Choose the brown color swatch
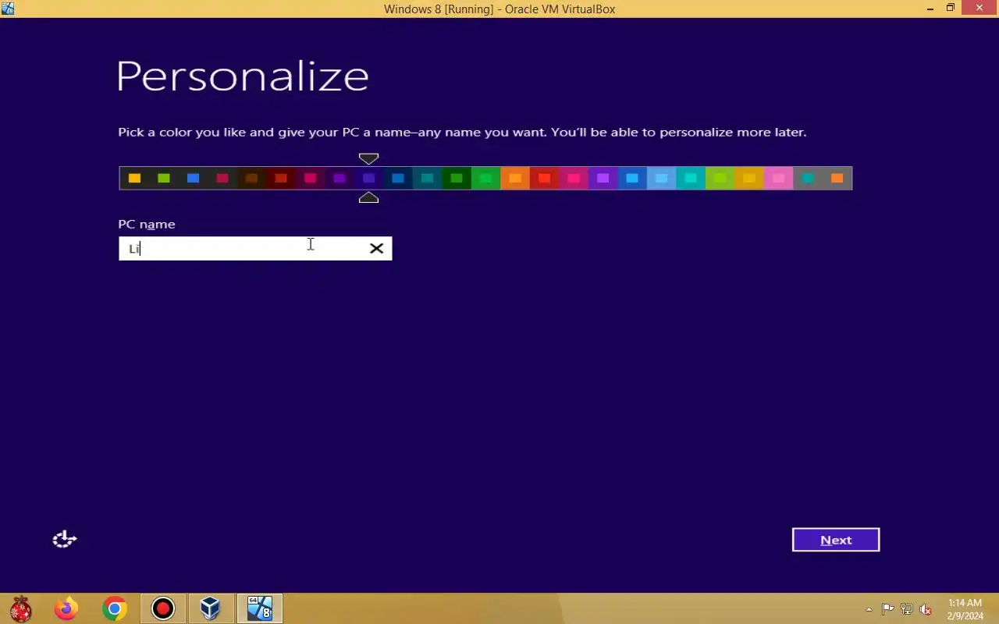Viewport: 999px width, 624px height. [251, 179]
